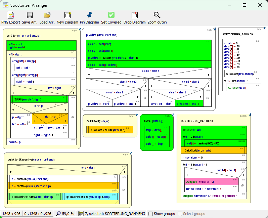Click 'Ausgabe data[i]' output element
This screenshot has width=268, height=218.
pyautogui.click(x=243, y=88)
